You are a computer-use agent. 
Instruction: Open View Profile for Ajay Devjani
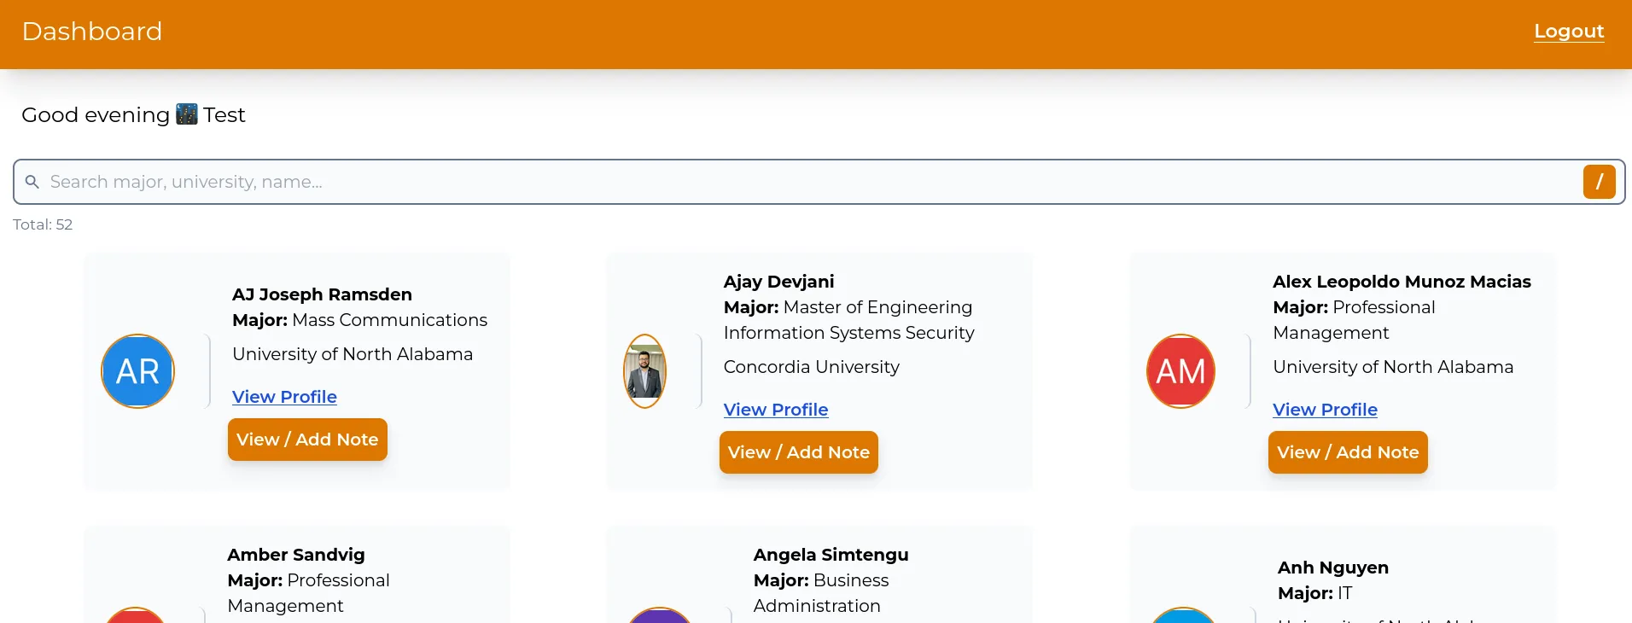(x=776, y=410)
